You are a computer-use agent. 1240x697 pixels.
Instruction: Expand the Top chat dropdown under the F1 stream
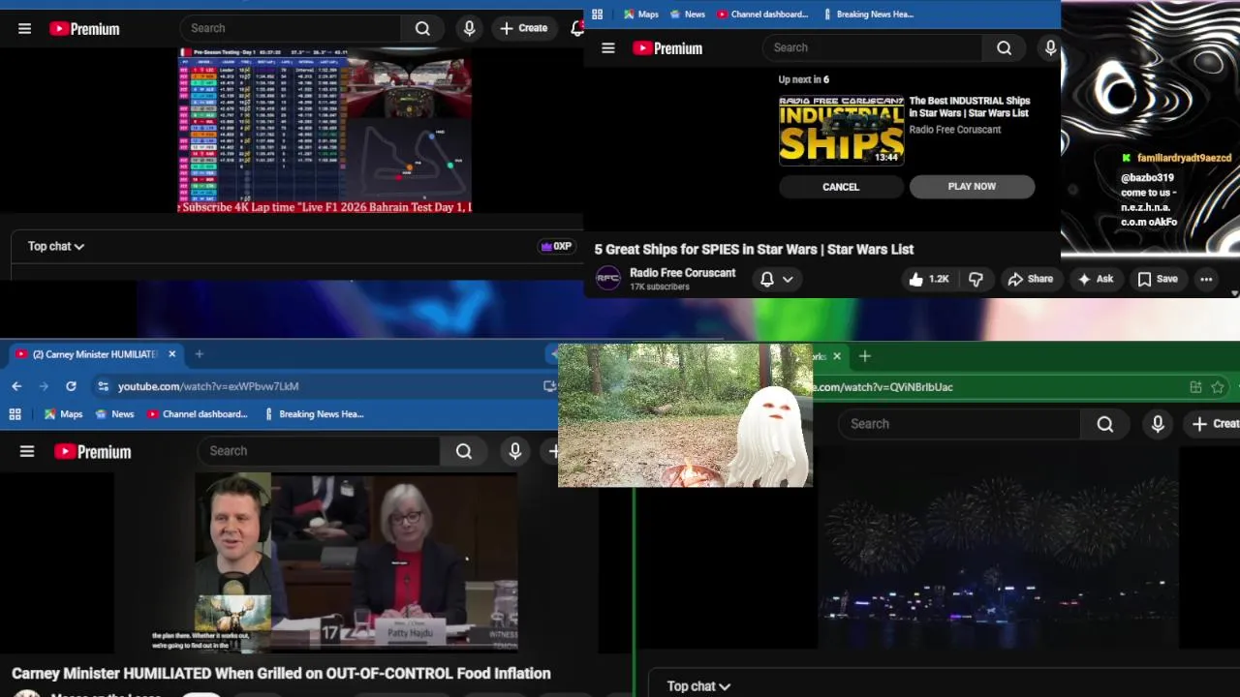click(x=56, y=246)
